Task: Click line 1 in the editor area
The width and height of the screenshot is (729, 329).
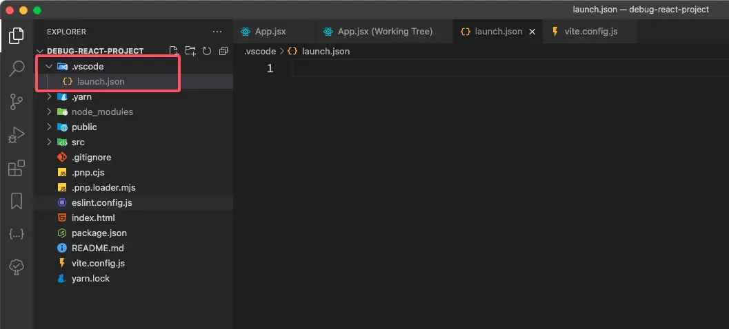Action: click(x=483, y=68)
